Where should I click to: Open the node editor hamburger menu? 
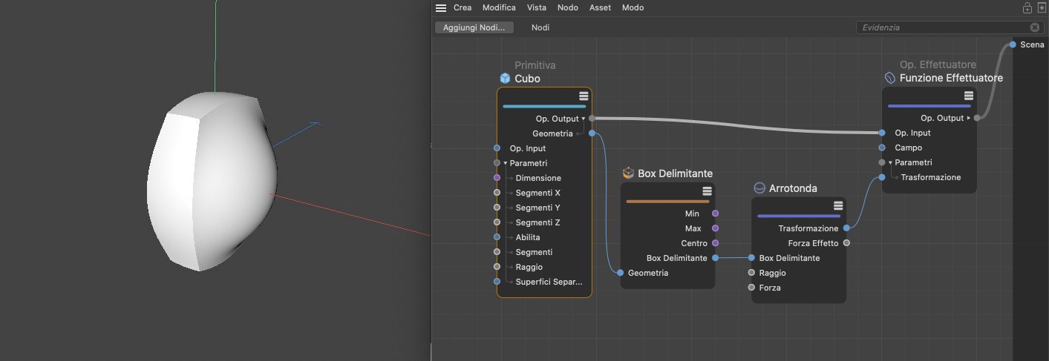tap(441, 8)
